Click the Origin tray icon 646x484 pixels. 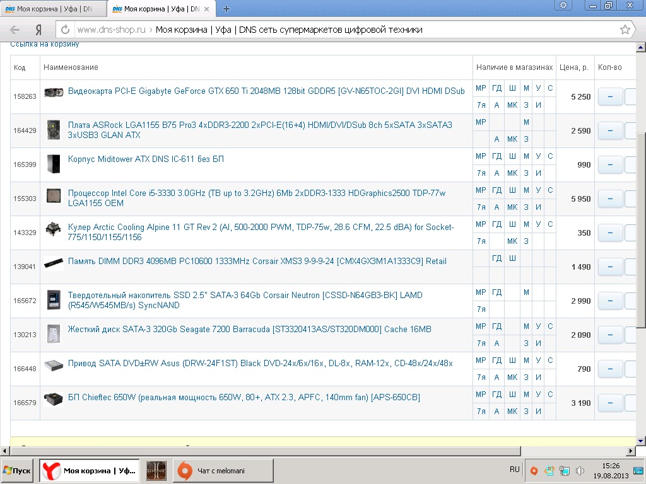(x=534, y=470)
